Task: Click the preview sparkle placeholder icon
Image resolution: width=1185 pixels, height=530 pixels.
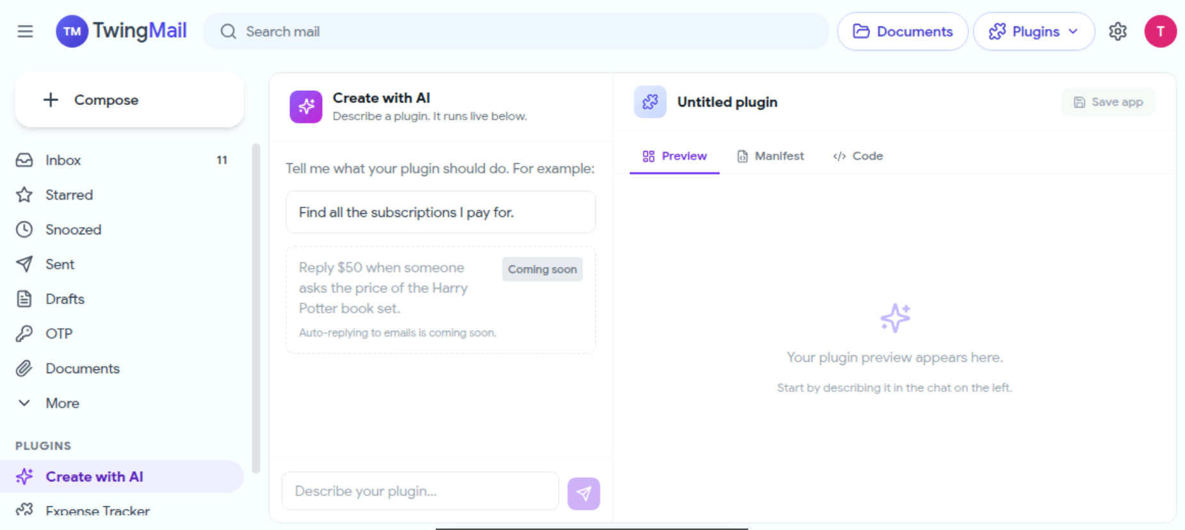Action: pos(895,318)
